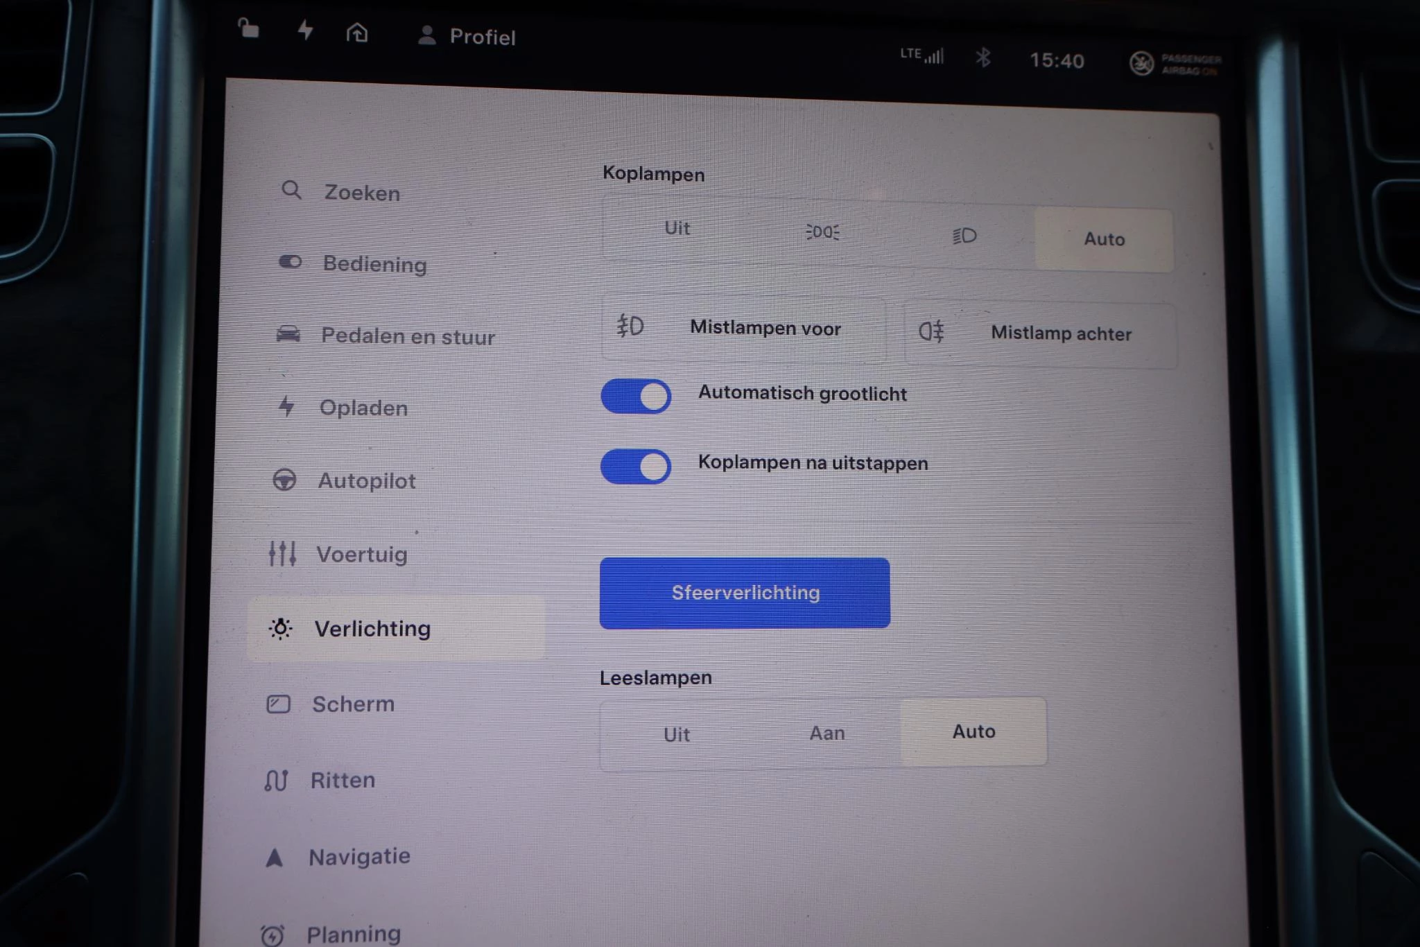Disable Automatisch grootlicht switch
Viewport: 1420px width, 947px height.
tap(636, 397)
